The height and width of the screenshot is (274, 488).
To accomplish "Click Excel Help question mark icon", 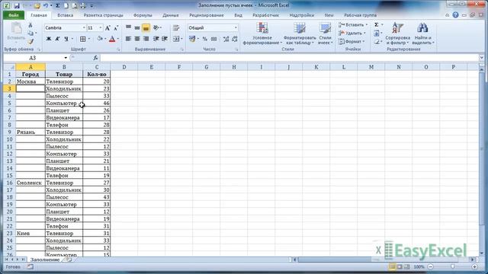I will (455, 15).
